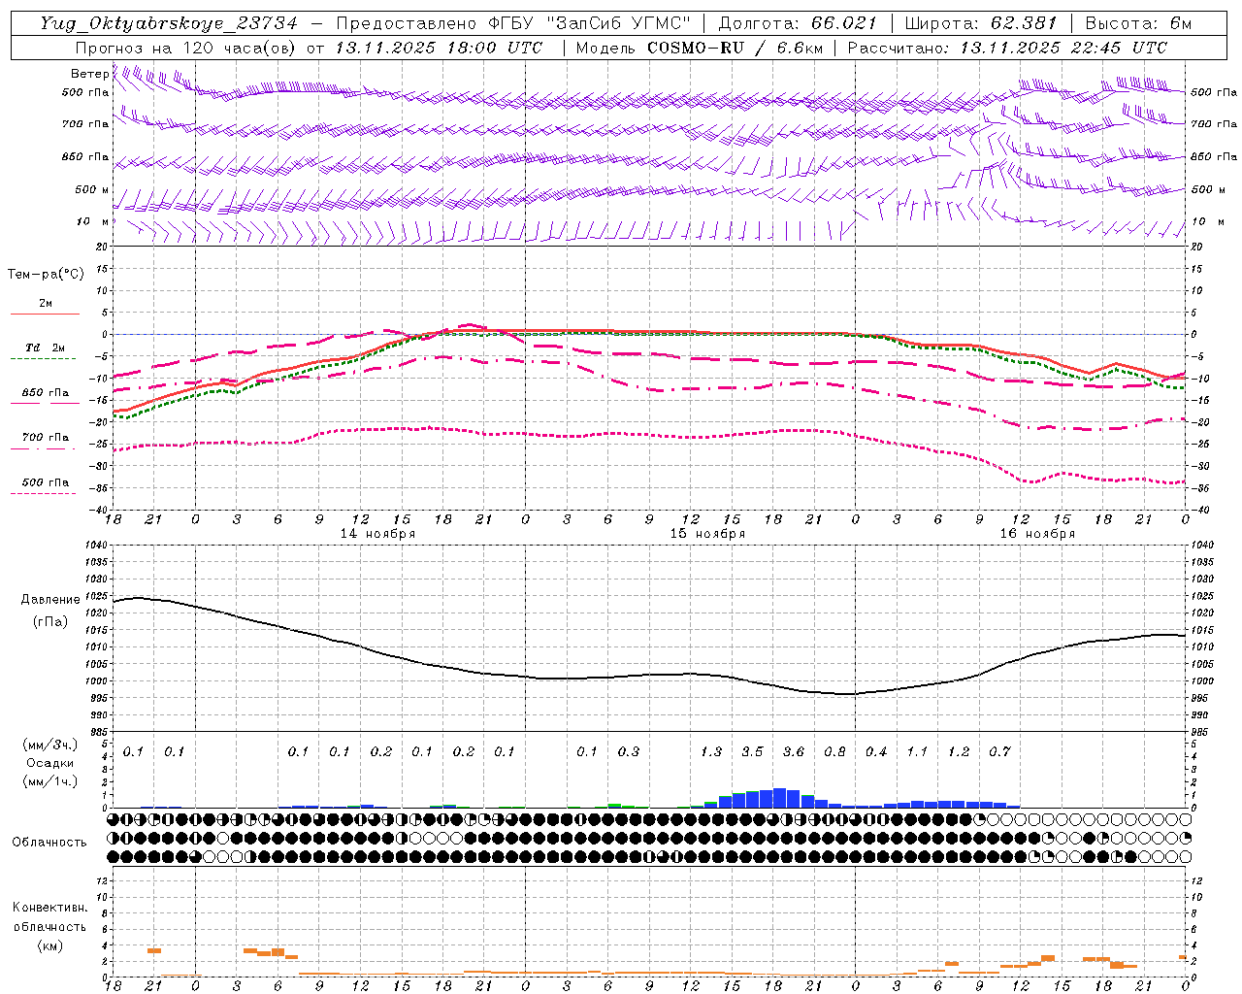This screenshot has height=994, width=1242.
Task: Select the Широта: 62.381 header value
Action: point(981,23)
